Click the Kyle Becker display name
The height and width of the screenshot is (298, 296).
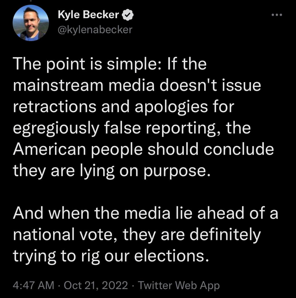pos(88,15)
